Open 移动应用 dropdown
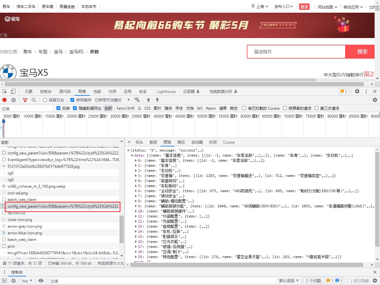The height and width of the screenshot is (285, 380). point(353,7)
